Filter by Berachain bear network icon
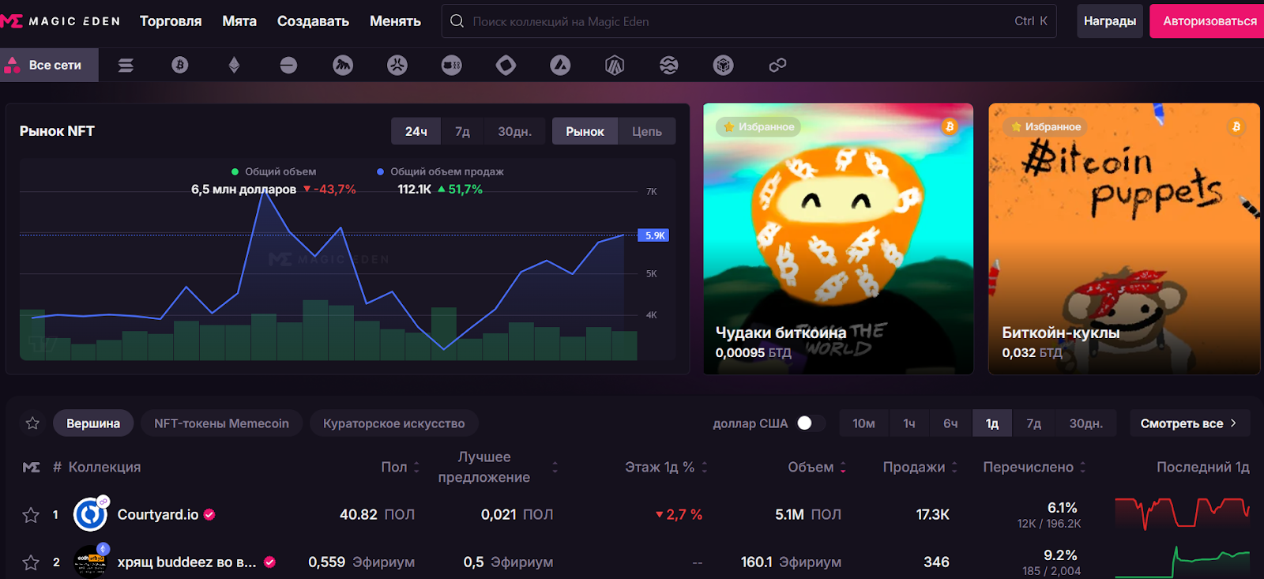Viewport: 1264px width, 579px height. (x=452, y=66)
